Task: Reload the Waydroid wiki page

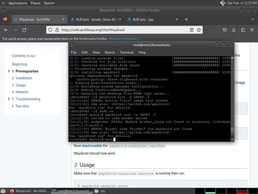Action: [x=24, y=30]
